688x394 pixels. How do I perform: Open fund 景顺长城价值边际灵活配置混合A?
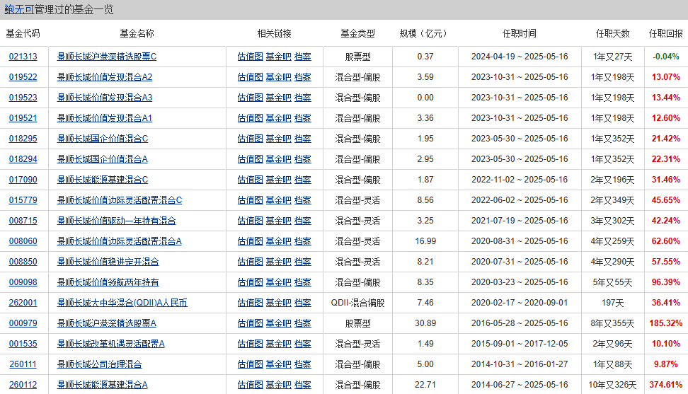point(120,241)
